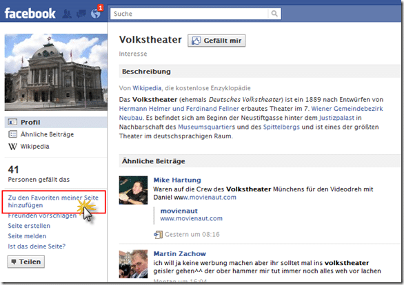Screen dimensions: 404x285
Task: Select the Wikipedia sidebar tab
Action: [x=29, y=147]
